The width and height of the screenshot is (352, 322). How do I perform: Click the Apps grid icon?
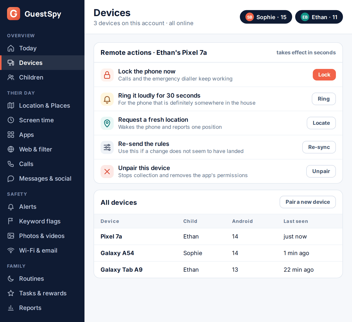coord(11,135)
